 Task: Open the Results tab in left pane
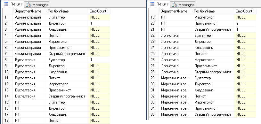point(13,4)
